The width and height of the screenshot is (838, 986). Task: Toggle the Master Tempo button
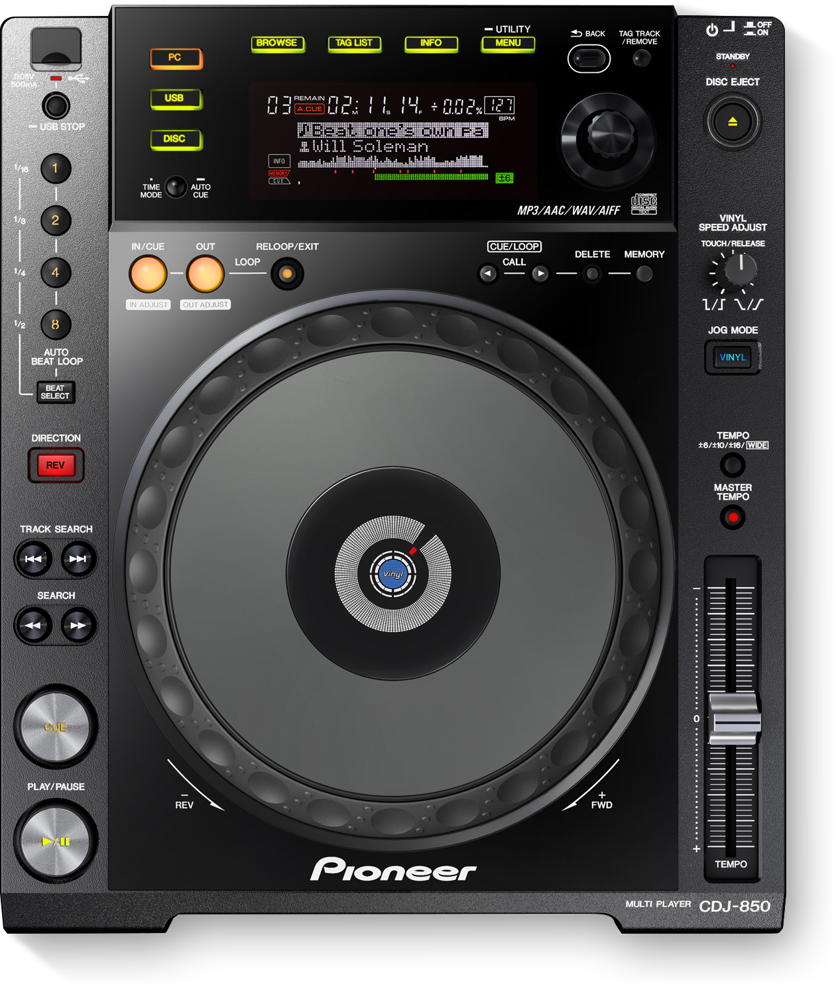click(733, 517)
